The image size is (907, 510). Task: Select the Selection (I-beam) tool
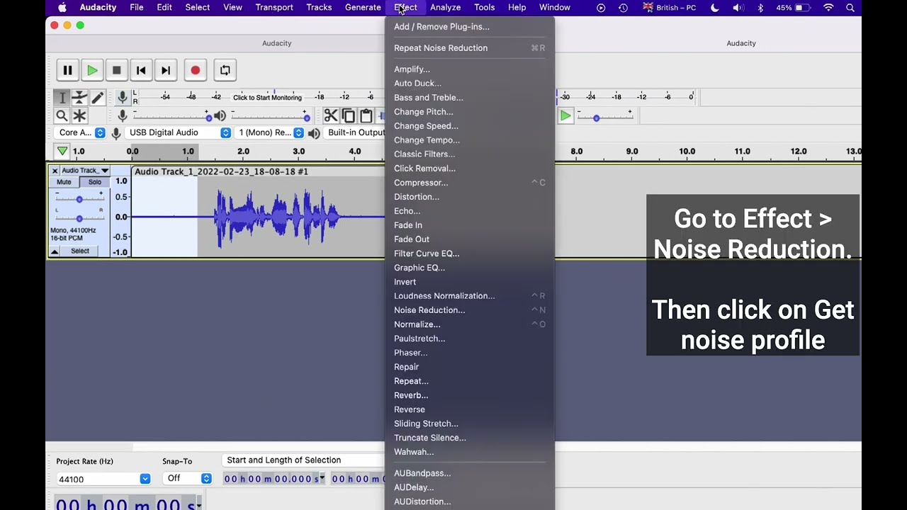click(x=62, y=98)
